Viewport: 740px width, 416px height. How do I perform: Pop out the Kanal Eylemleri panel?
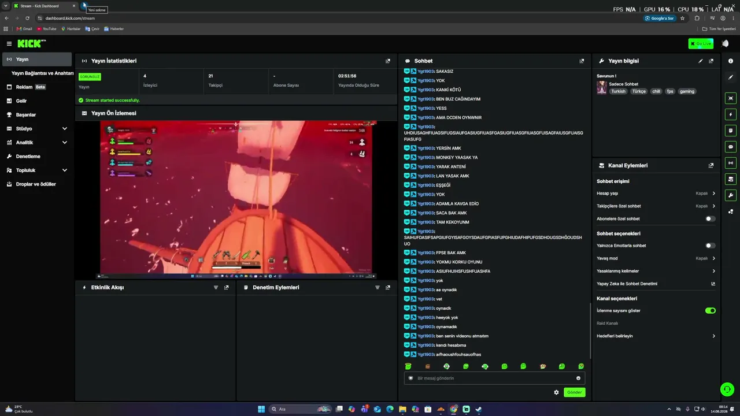point(711,165)
